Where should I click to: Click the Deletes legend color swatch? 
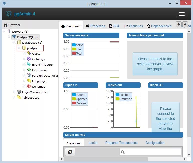point(74,103)
